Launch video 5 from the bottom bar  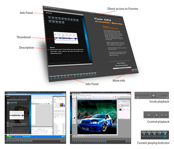tap(65, 76)
